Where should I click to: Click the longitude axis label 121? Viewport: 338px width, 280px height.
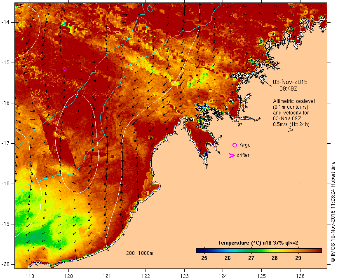pos(107,276)
